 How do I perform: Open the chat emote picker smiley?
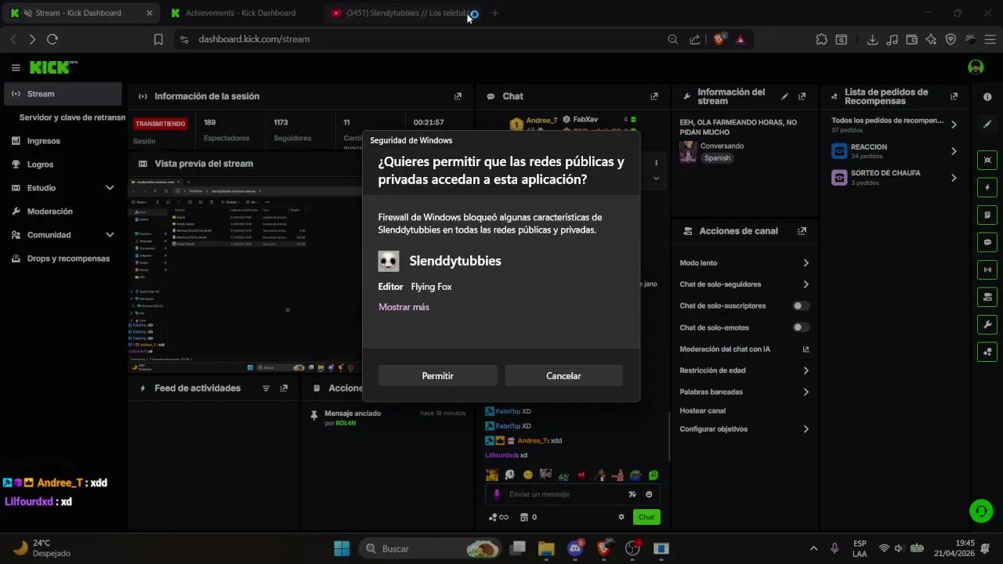[649, 494]
